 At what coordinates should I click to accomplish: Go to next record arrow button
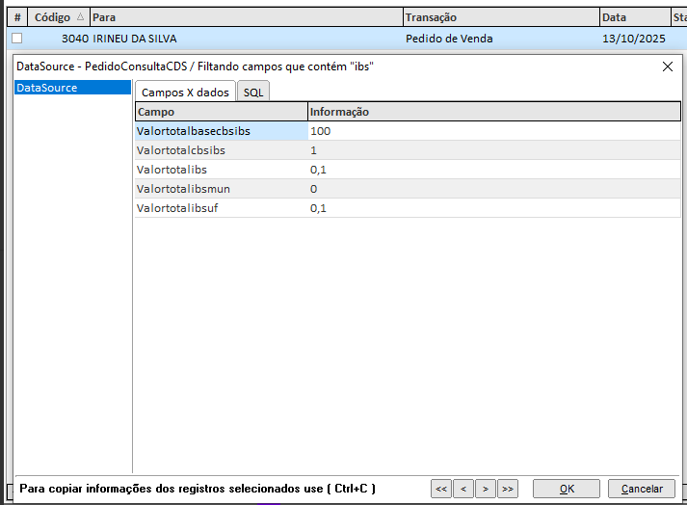(x=486, y=489)
